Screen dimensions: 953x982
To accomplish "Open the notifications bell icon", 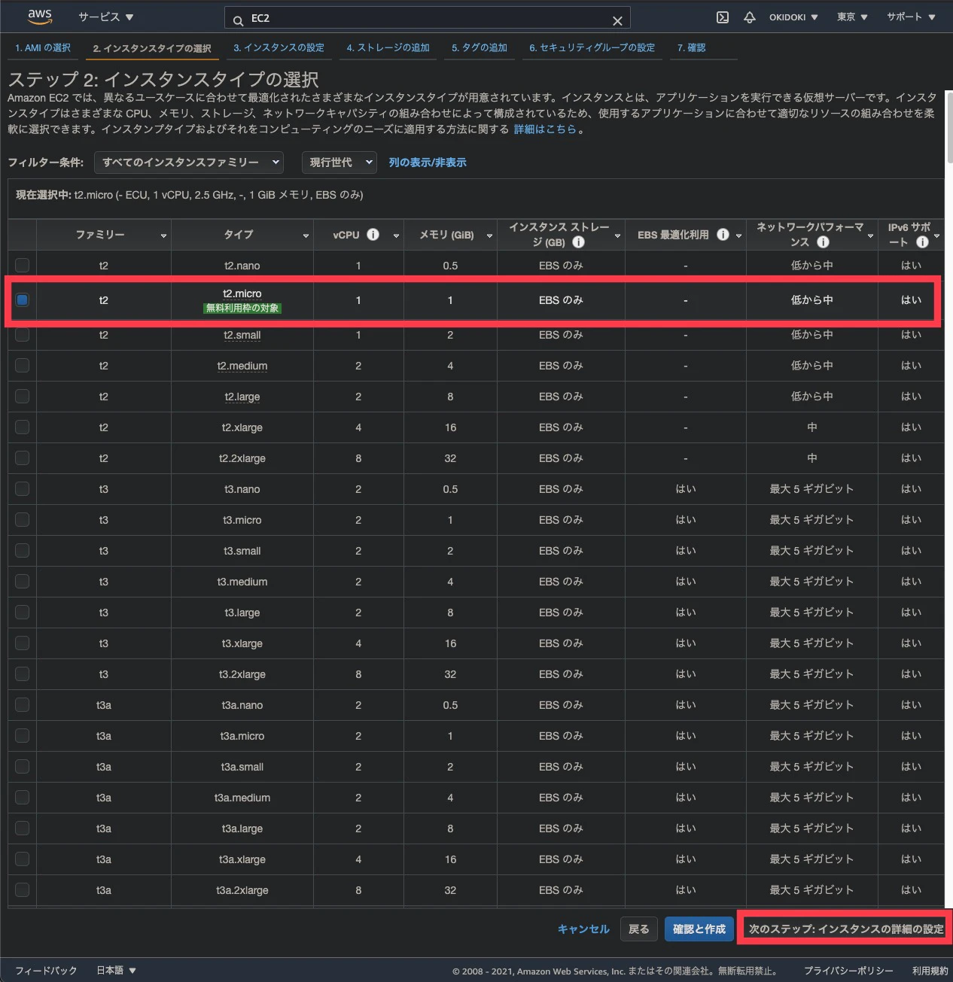I will click(x=749, y=17).
